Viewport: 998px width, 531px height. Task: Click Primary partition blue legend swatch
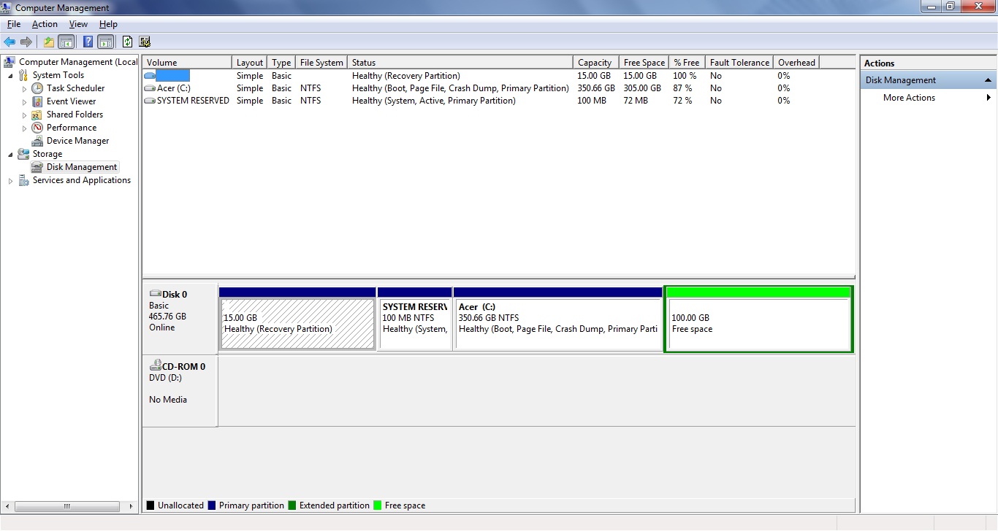(x=212, y=505)
